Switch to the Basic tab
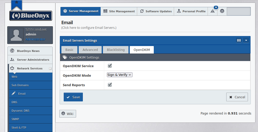Screen dimensions: 258x132 coord(69,50)
